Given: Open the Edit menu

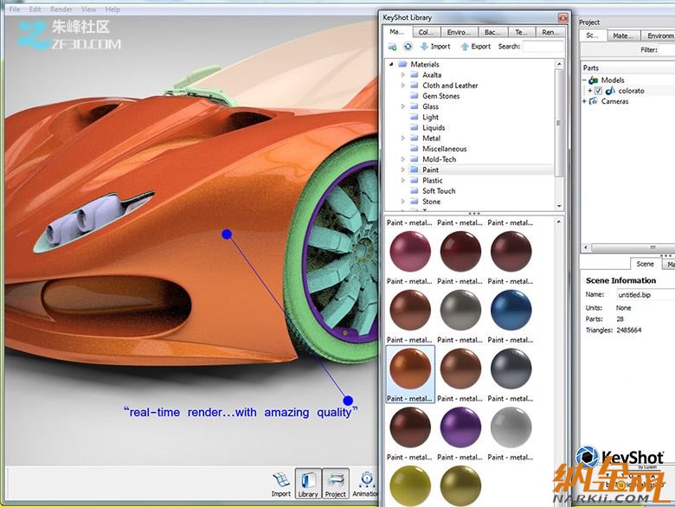Looking at the screenshot, I should pyautogui.click(x=35, y=9).
